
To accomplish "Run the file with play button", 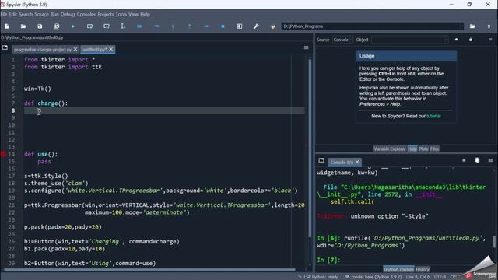I will (73, 26).
